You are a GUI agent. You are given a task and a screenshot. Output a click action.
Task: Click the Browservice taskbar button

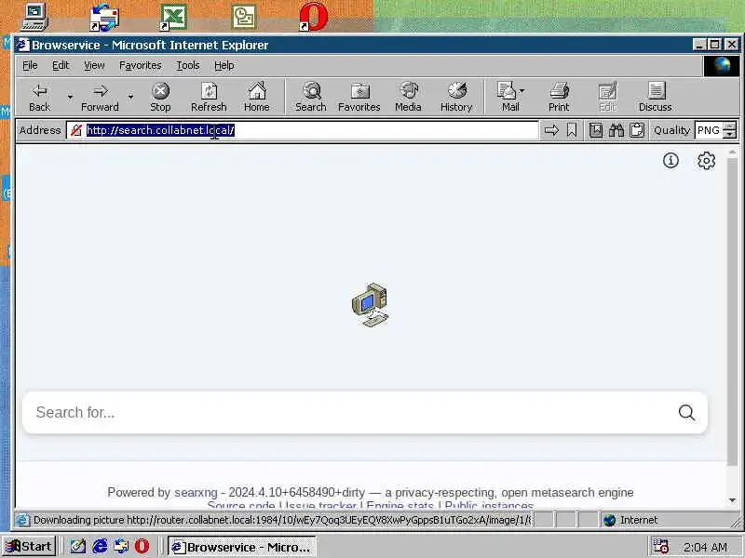coord(242,547)
